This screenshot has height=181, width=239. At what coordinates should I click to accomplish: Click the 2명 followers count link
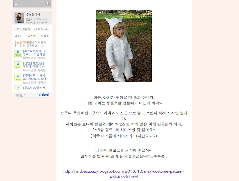[x=28, y=19]
